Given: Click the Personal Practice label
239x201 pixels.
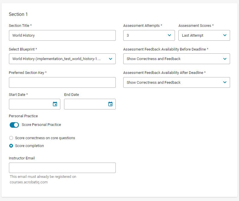Looking at the screenshot, I should [23, 116].
